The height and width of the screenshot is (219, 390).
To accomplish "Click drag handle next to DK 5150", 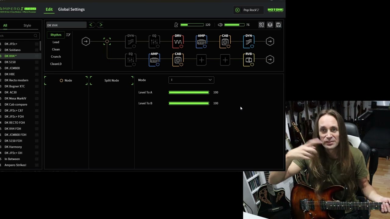I will coord(37,62).
